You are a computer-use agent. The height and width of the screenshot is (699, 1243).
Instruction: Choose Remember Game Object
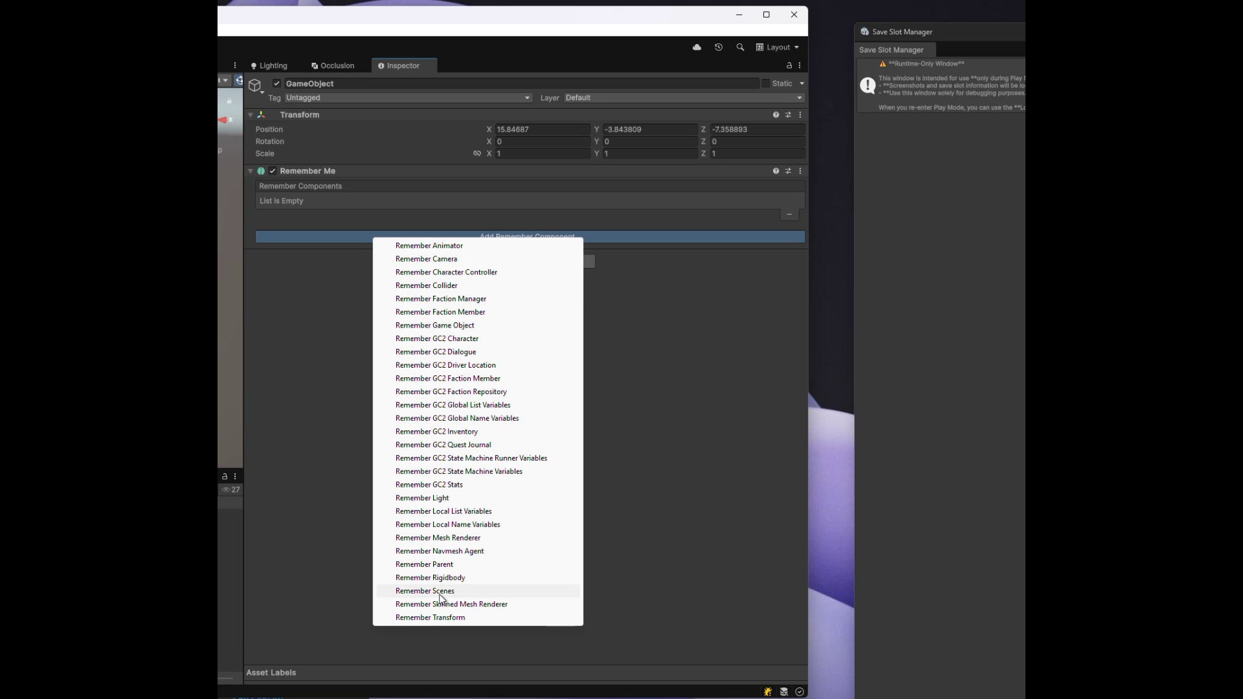tap(478, 326)
